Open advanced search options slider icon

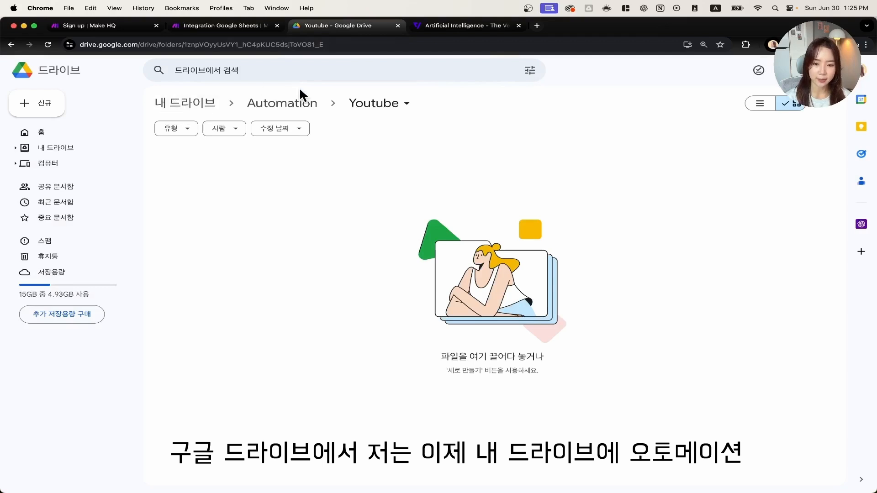[x=529, y=70]
